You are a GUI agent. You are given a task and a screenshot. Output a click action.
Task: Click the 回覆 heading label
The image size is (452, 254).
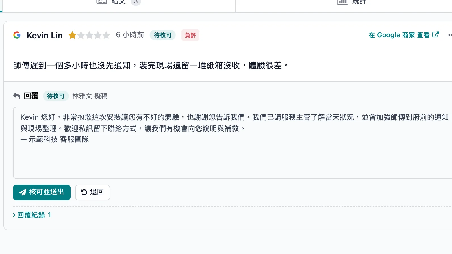point(31,96)
